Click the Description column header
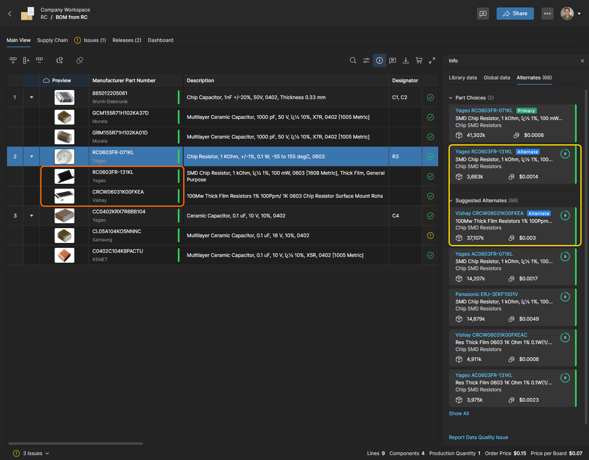589x460 pixels. tap(286, 81)
